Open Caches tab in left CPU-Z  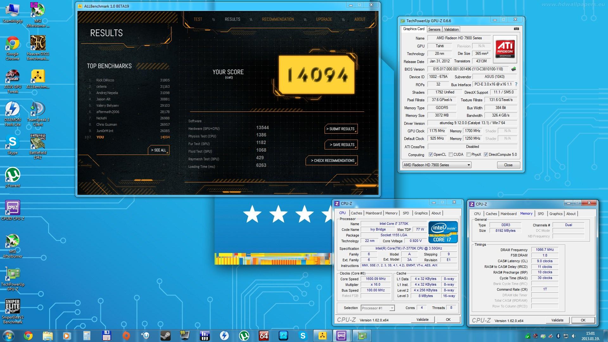356,213
